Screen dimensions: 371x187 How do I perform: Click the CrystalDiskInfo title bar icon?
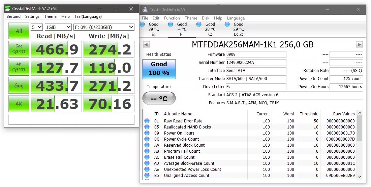145,10
